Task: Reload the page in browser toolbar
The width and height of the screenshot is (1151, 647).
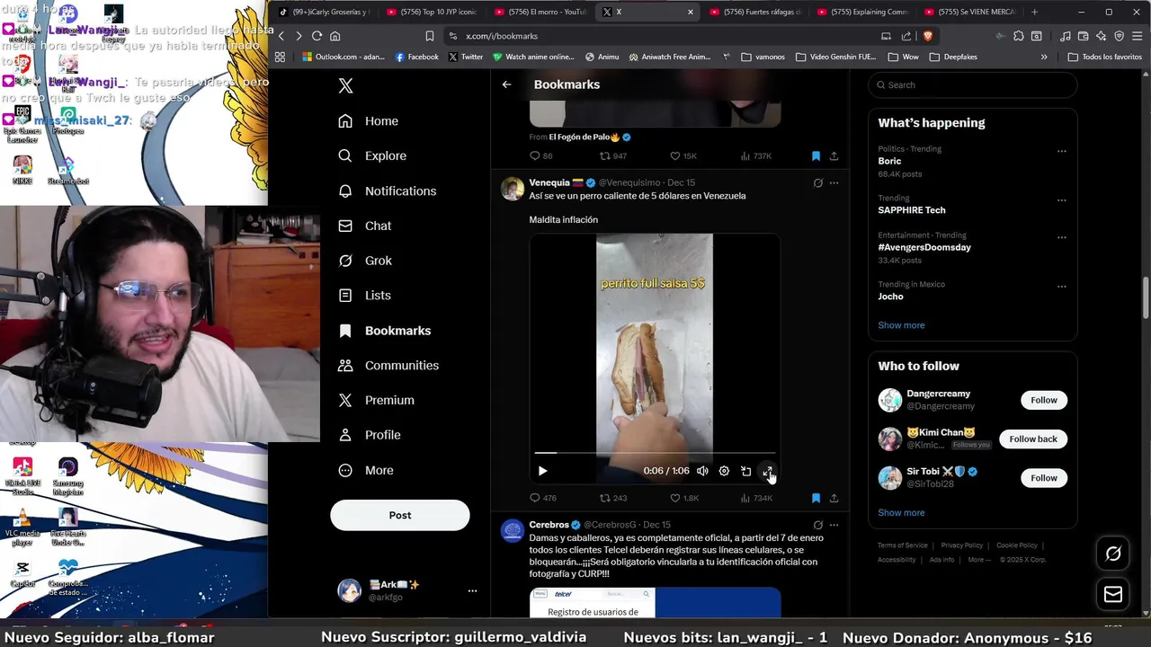Action: [x=317, y=36]
